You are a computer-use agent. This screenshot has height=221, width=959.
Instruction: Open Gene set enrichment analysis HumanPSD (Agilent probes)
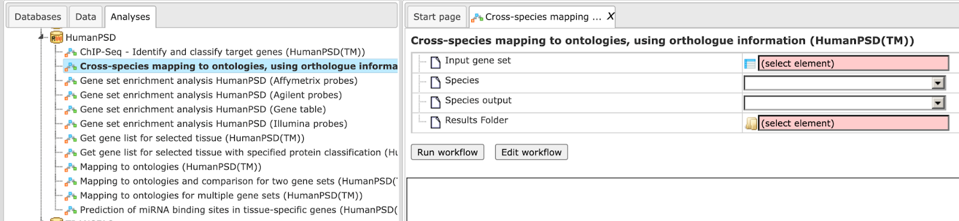(211, 95)
